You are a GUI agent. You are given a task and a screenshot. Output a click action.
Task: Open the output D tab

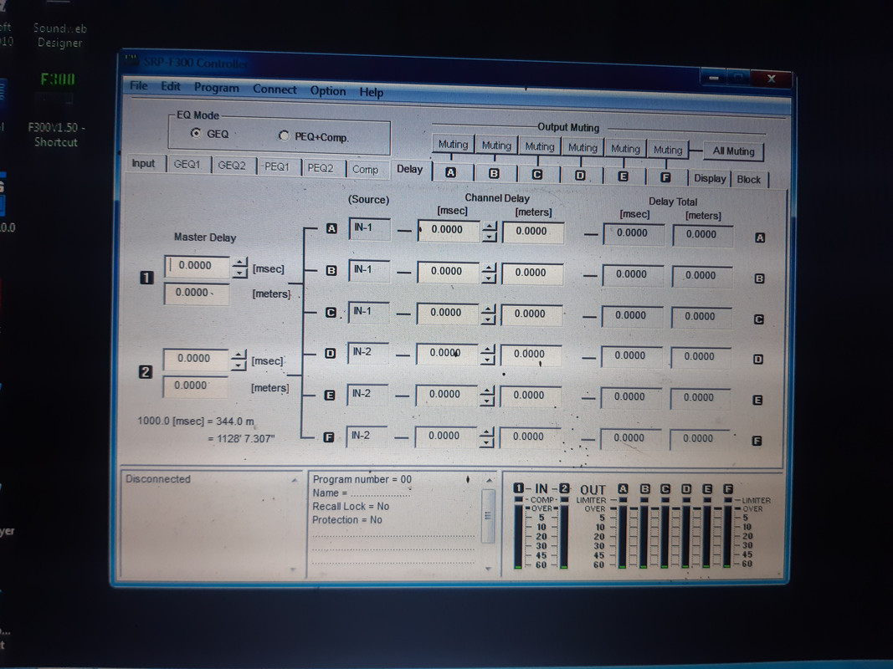[x=580, y=176]
